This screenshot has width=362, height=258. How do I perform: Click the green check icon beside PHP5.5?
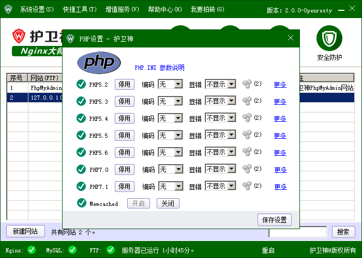(x=81, y=135)
